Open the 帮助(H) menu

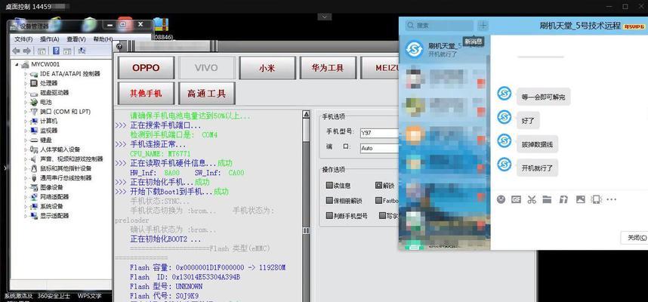point(103,39)
